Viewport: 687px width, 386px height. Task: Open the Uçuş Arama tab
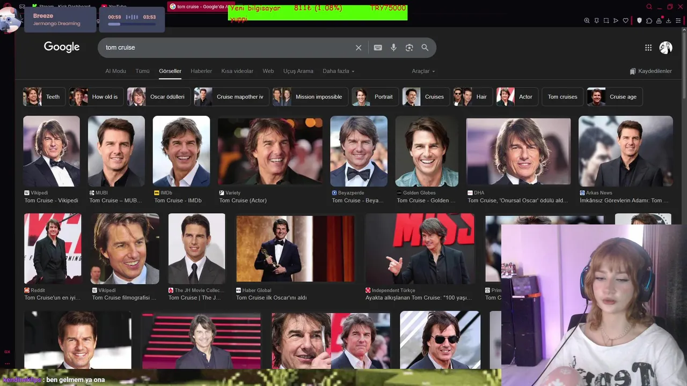point(298,71)
